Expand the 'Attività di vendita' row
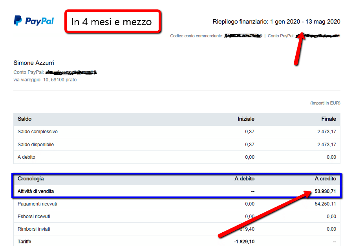 point(36,191)
